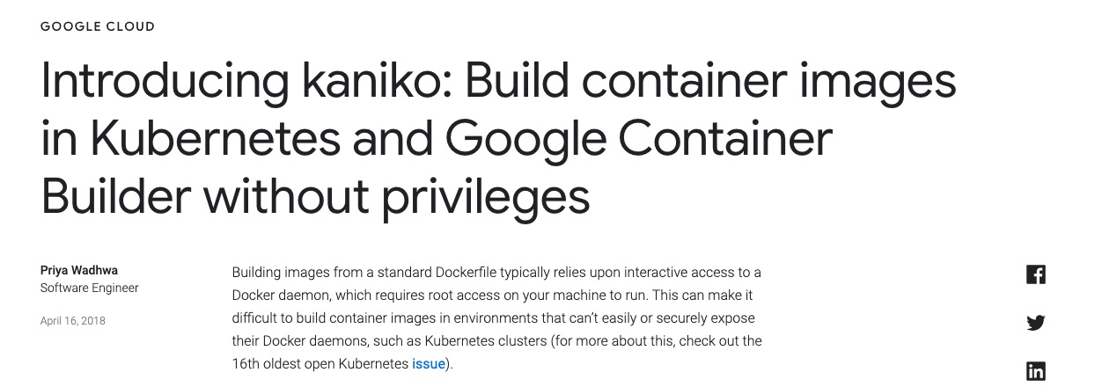1117x387 pixels.
Task: Click the April 16, 2018 publish date
Action: 73,321
